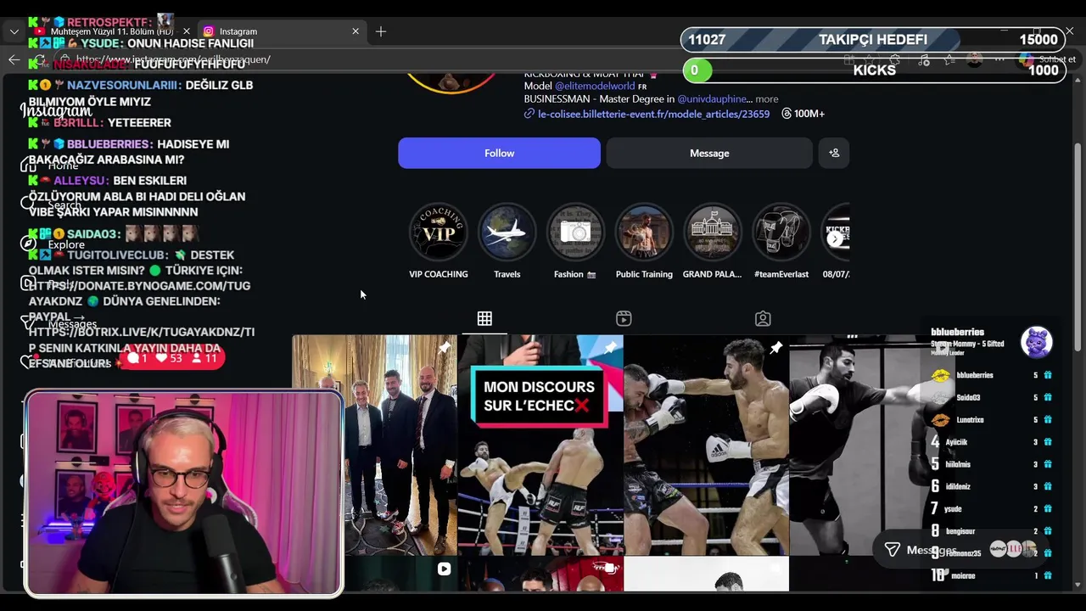Close the Muhteşem Yüzyıl browser tab
Image resolution: width=1086 pixels, height=611 pixels.
coord(187,31)
